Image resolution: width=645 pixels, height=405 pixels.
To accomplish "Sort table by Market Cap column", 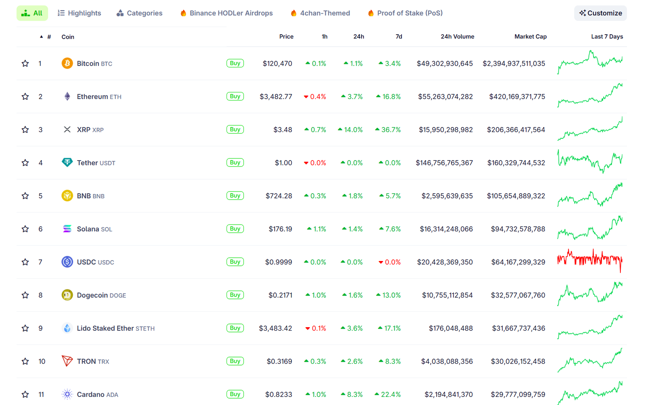I will [530, 37].
